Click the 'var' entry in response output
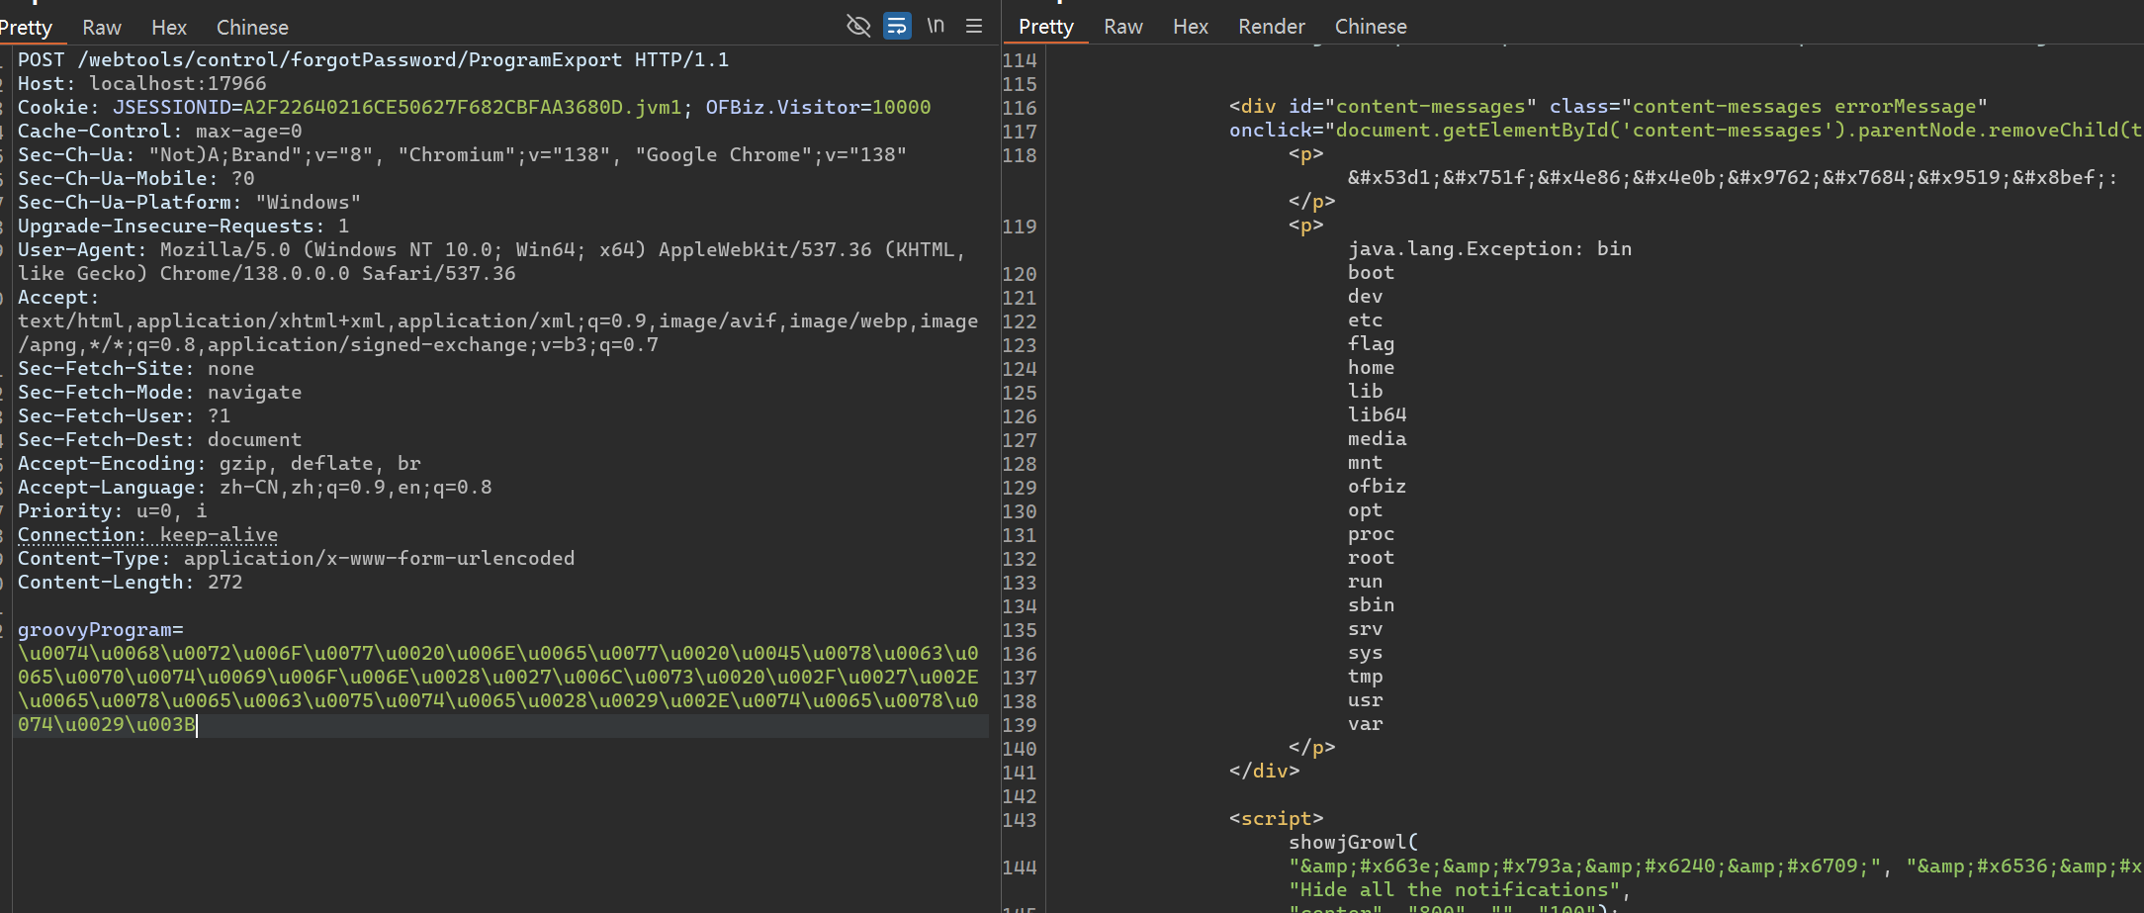Screen dimensions: 2144x913 (x=1365, y=724)
